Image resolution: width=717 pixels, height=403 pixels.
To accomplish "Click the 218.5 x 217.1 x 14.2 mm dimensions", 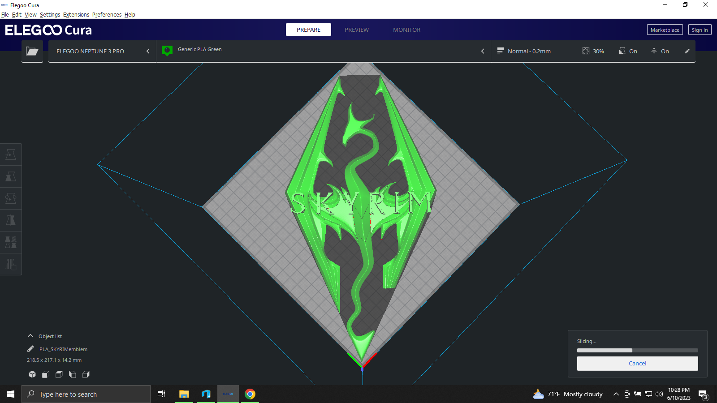I will [54, 360].
